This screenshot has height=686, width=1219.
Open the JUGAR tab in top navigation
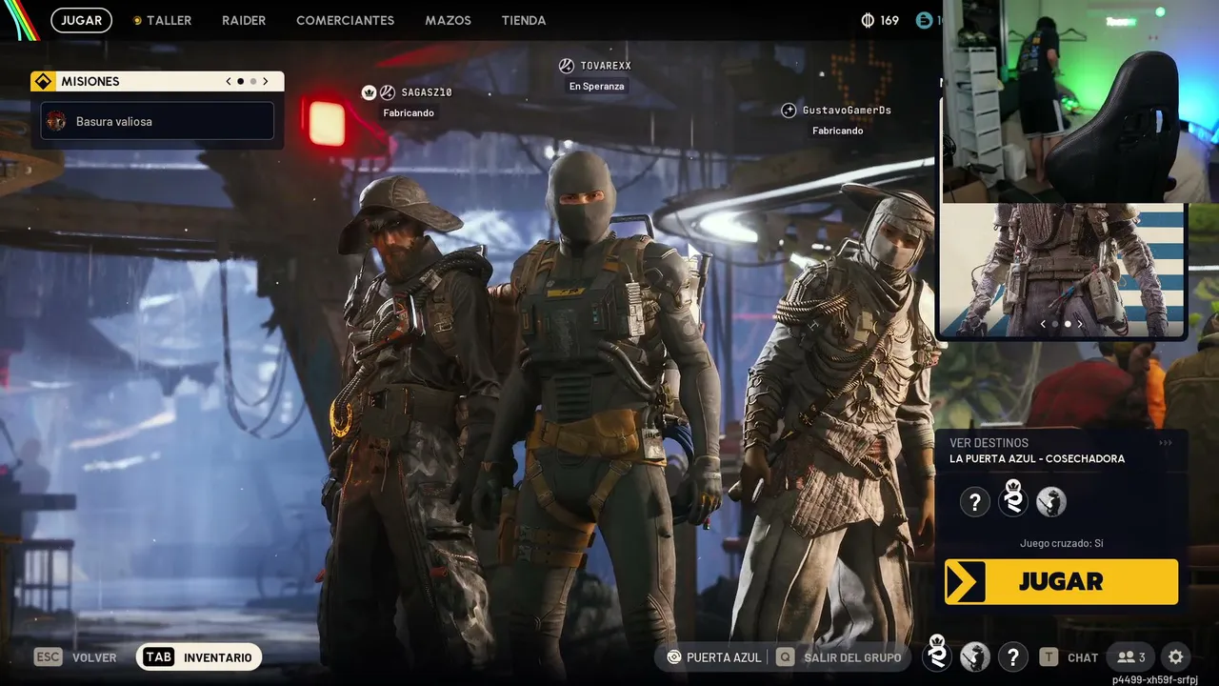point(81,20)
